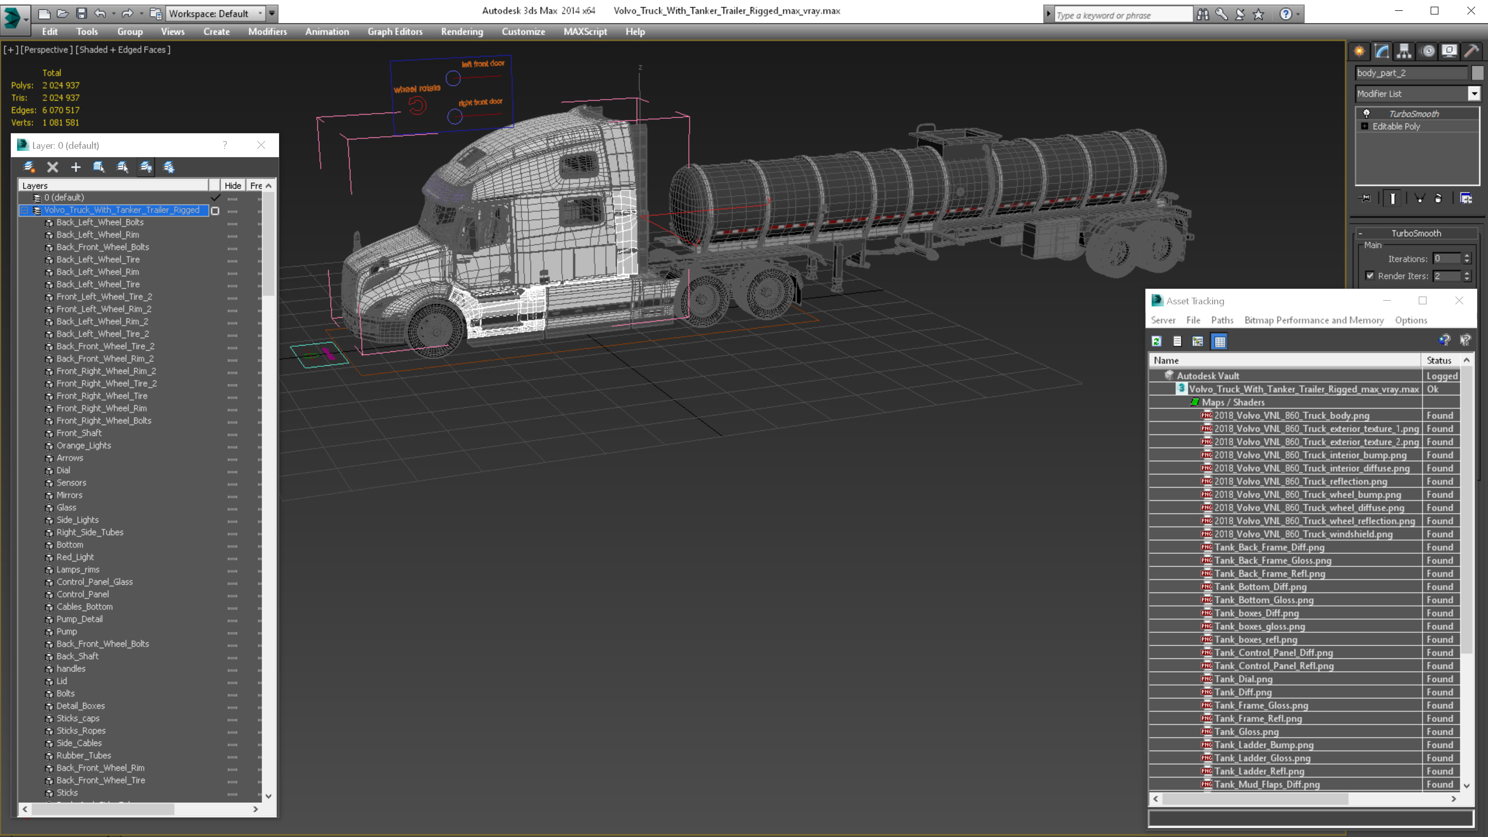This screenshot has height=837, width=1488.
Task: Toggle Render Iters checkbox
Action: [1370, 275]
